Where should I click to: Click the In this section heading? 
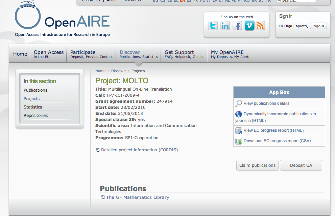pos(40,81)
